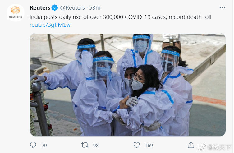This screenshot has width=234, height=153.
Task: Click the @微天下 watermark text
Action: pos(219,147)
